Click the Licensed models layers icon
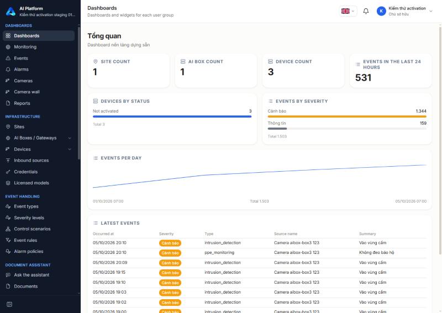 click(8, 183)
